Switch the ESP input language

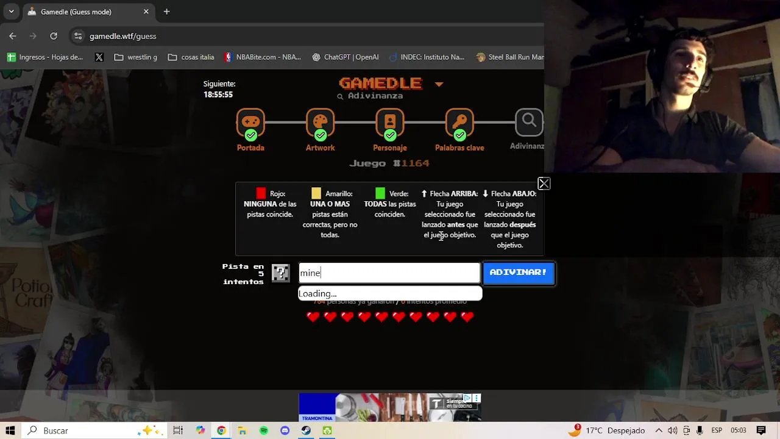[x=717, y=430]
